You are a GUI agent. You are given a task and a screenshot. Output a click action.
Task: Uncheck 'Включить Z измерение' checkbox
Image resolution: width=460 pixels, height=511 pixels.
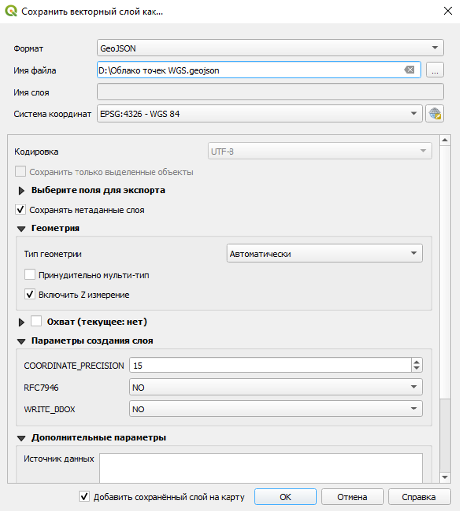[30, 295]
